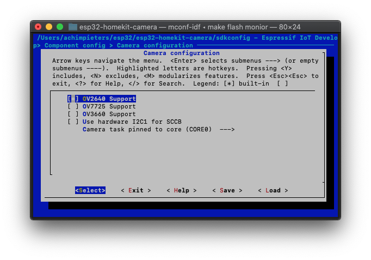The height and width of the screenshot is (260, 371).
Task: Open Camera task pinned to core submenu
Action: [x=158, y=129]
